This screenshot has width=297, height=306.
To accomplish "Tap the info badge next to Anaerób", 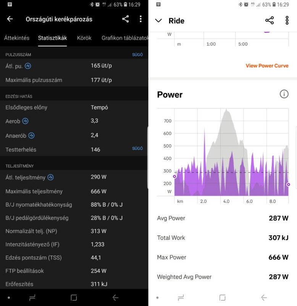I will 31,135.
